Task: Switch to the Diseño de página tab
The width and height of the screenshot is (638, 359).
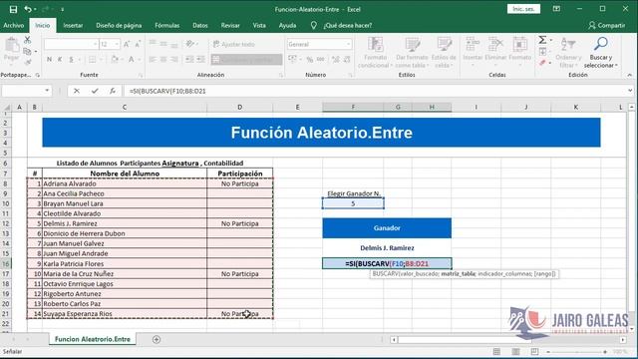Action: [x=119, y=25]
